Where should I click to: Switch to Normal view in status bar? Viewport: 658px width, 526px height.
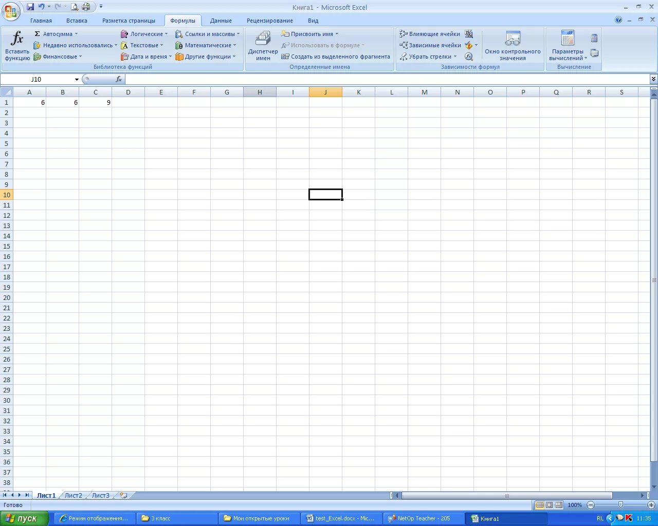[x=540, y=505]
